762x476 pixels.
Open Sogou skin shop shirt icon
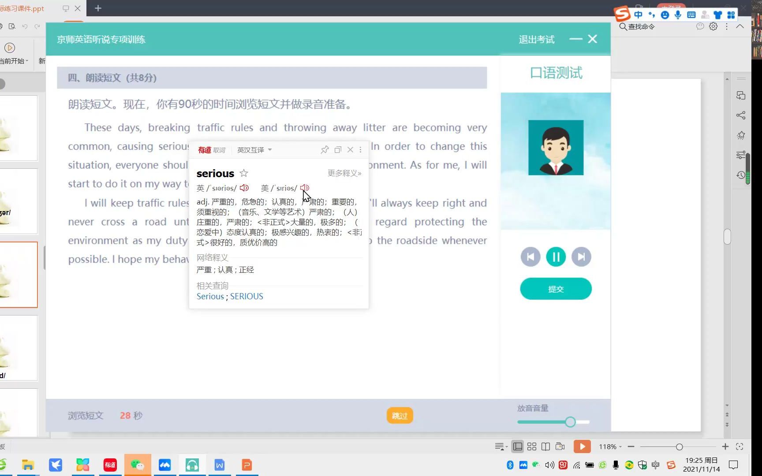pos(718,15)
